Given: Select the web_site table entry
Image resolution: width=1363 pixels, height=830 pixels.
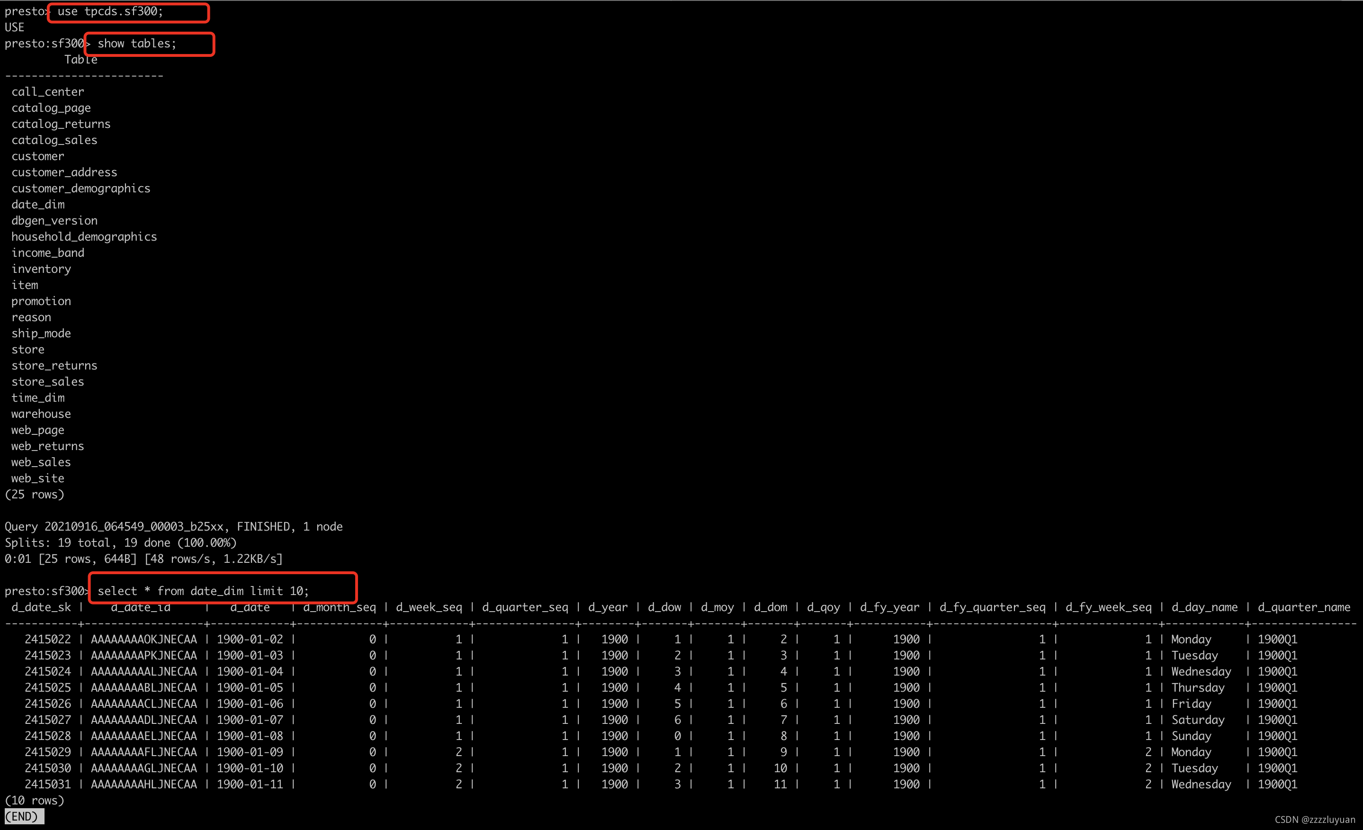Looking at the screenshot, I should coord(37,478).
